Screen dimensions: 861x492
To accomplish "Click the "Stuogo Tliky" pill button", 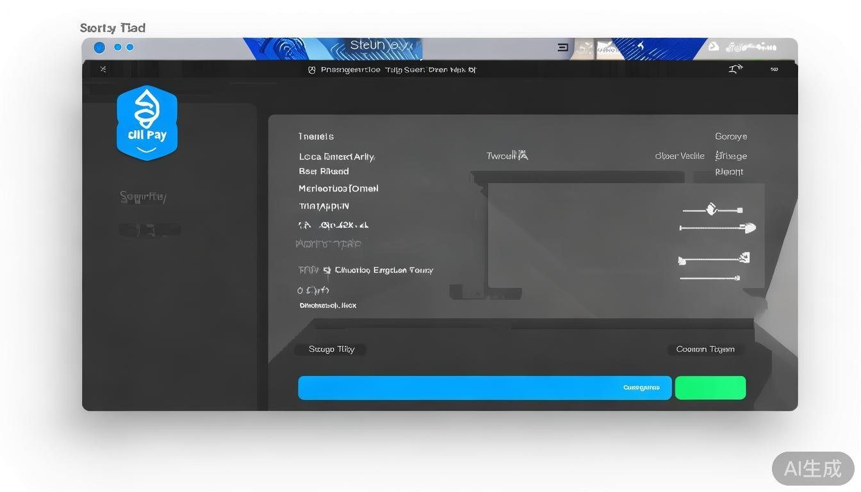I will (331, 349).
